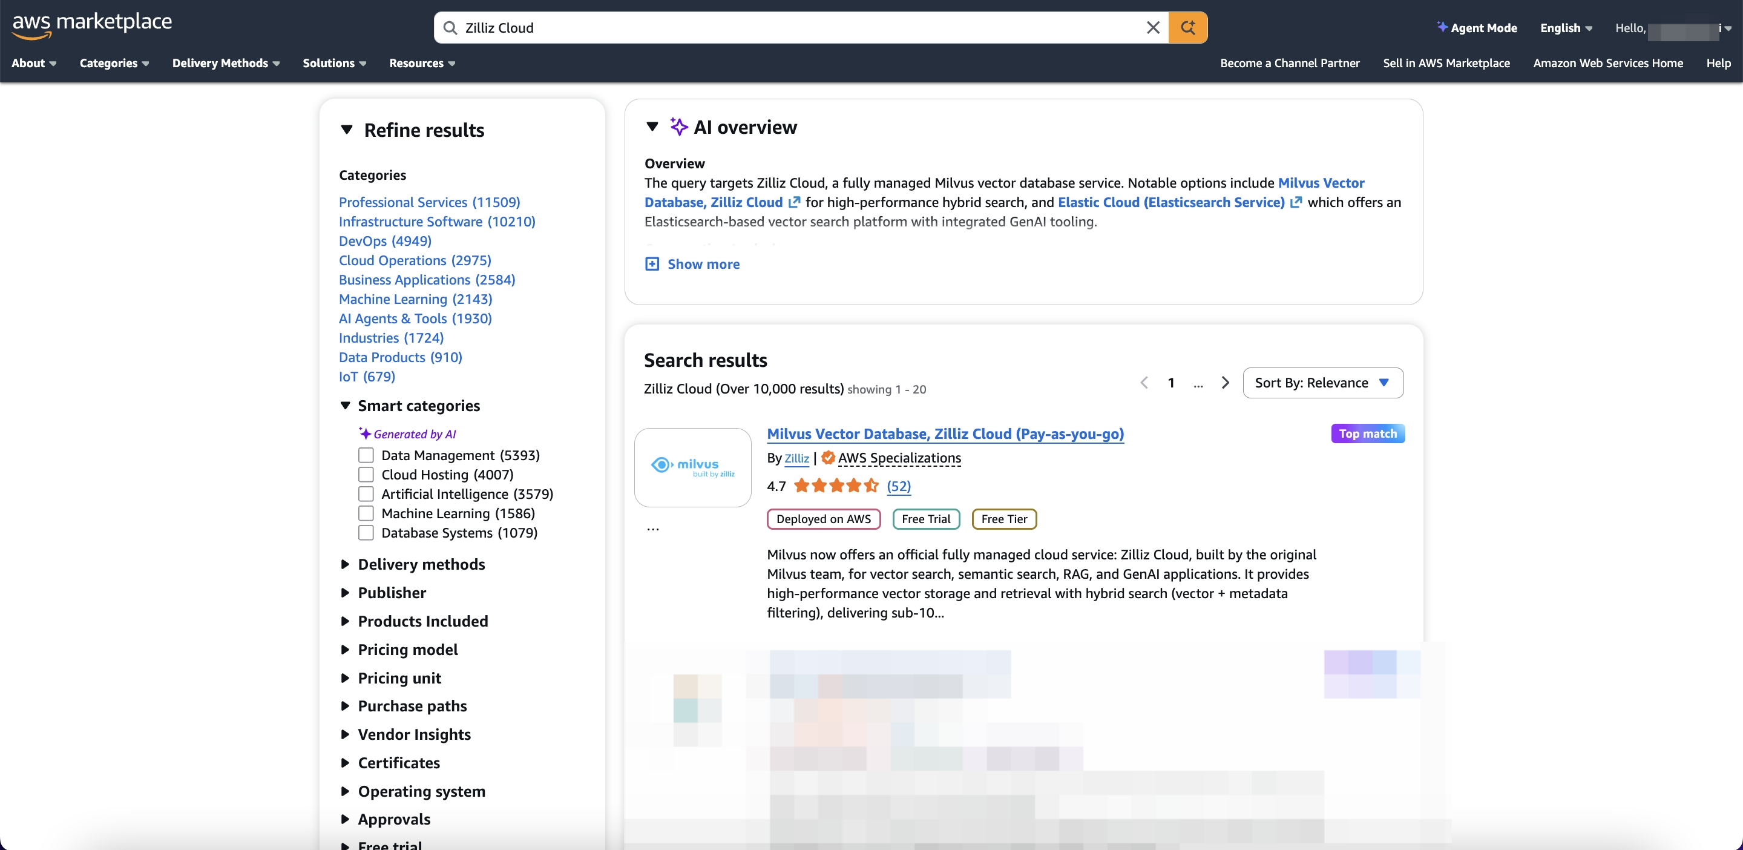This screenshot has height=850, width=1743.
Task: Open the Help link
Action: coord(1718,63)
